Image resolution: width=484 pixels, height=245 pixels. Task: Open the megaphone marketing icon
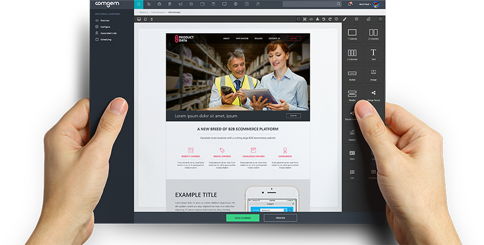point(181,4)
